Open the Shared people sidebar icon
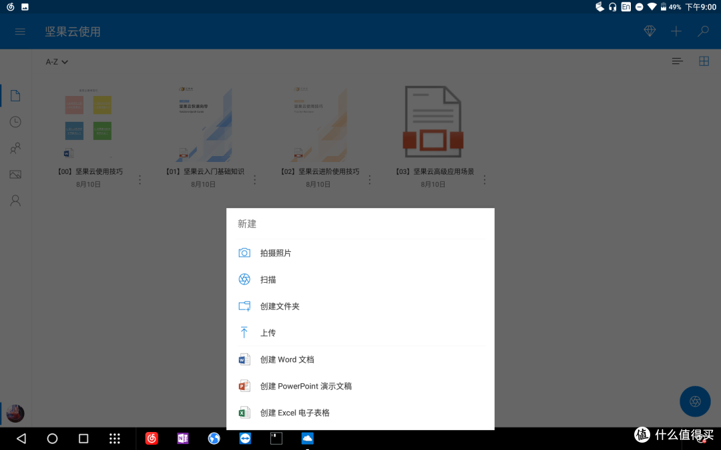This screenshot has width=721, height=450. pyautogui.click(x=15, y=148)
